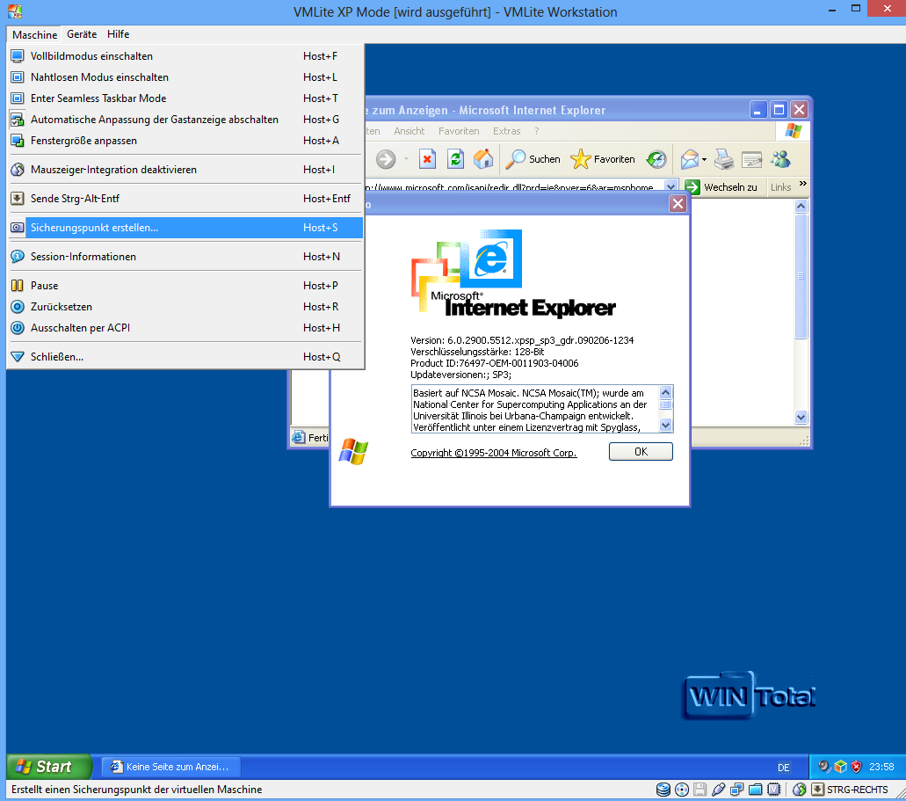Open the ? help menu in IE

coord(537,131)
